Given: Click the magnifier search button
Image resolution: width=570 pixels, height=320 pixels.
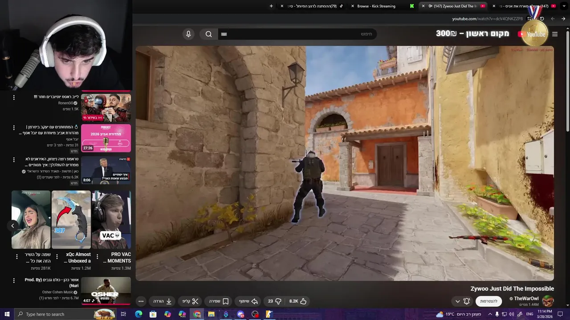Looking at the screenshot, I should (209, 34).
